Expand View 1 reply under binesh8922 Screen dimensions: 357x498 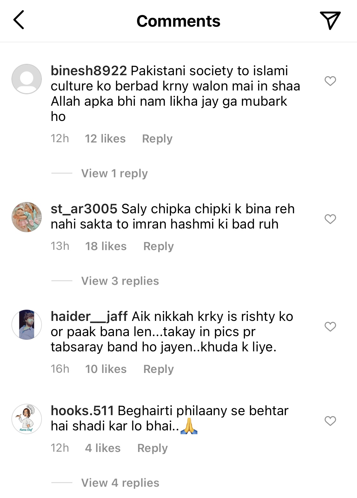coord(114,173)
